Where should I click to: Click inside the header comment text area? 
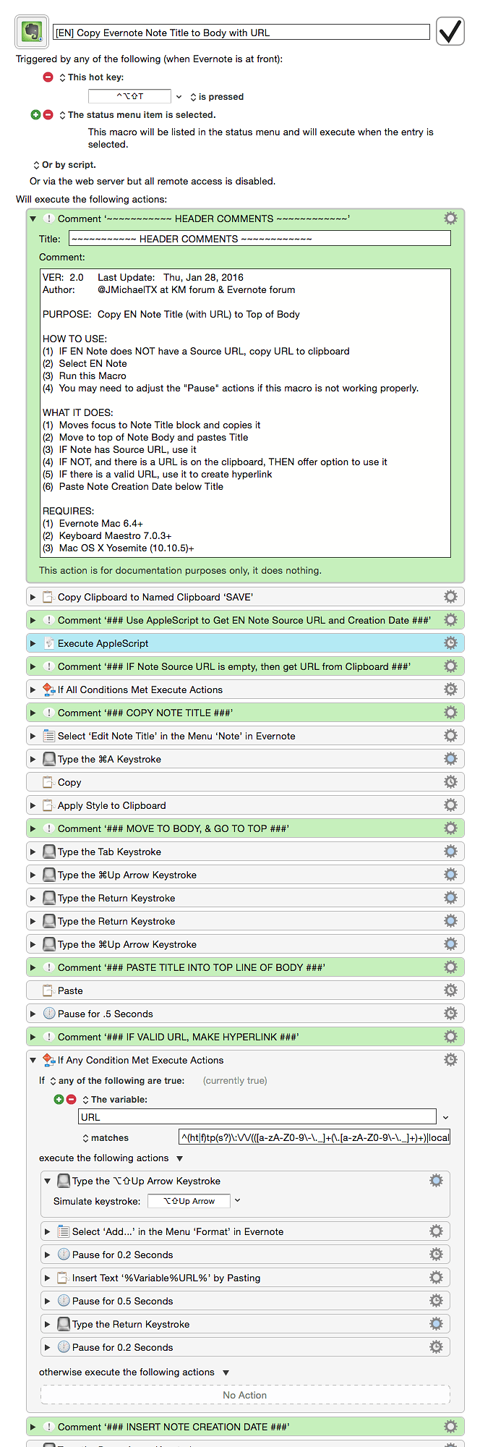(x=245, y=413)
